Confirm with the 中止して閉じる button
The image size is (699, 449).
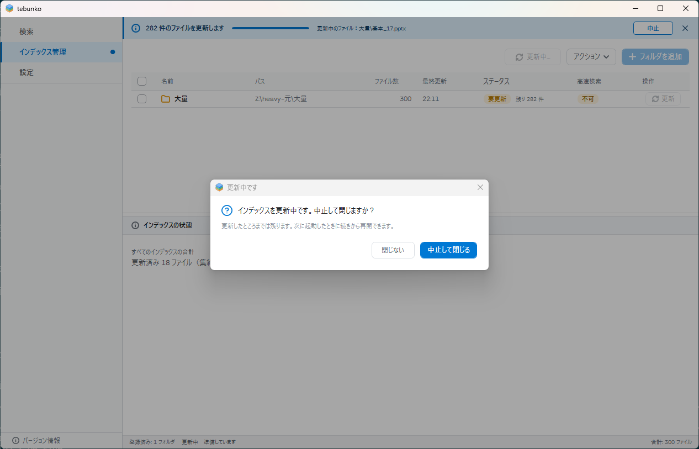(449, 250)
